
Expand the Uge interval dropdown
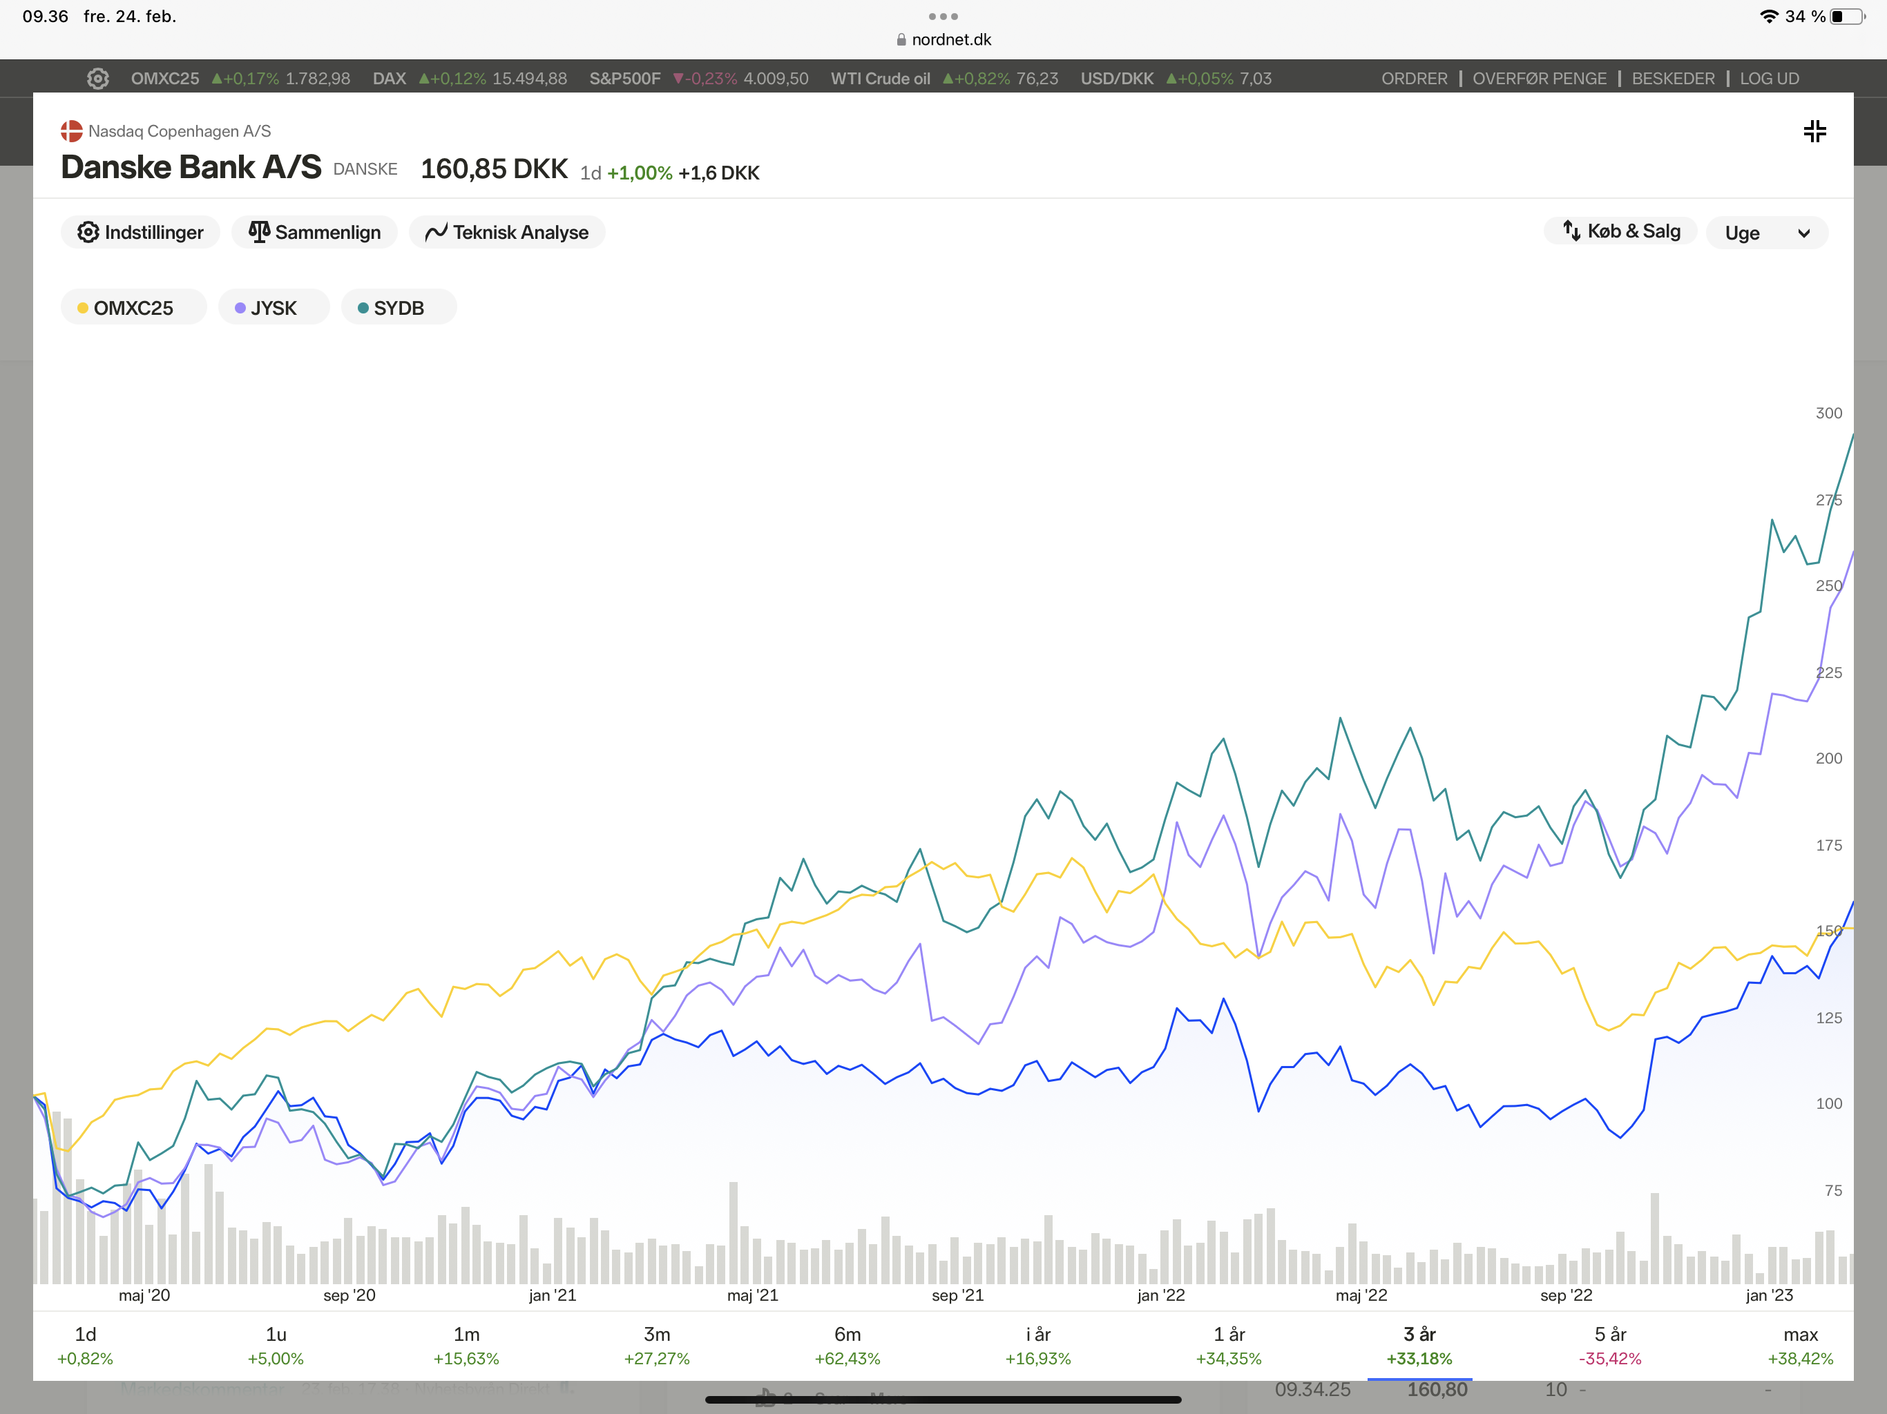pos(1767,233)
